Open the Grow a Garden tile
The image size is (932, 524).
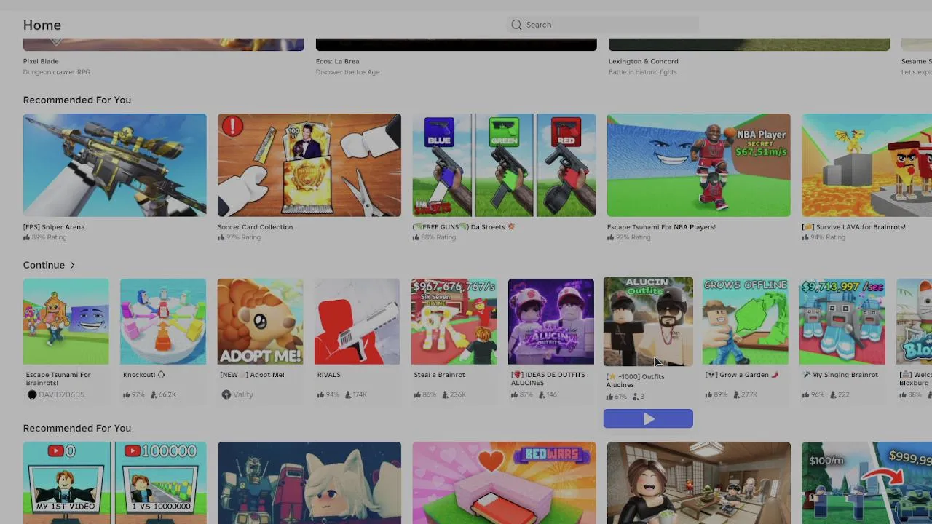tap(745, 322)
